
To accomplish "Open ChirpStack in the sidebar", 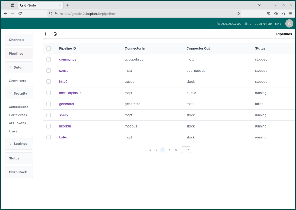I will click(x=19, y=172).
